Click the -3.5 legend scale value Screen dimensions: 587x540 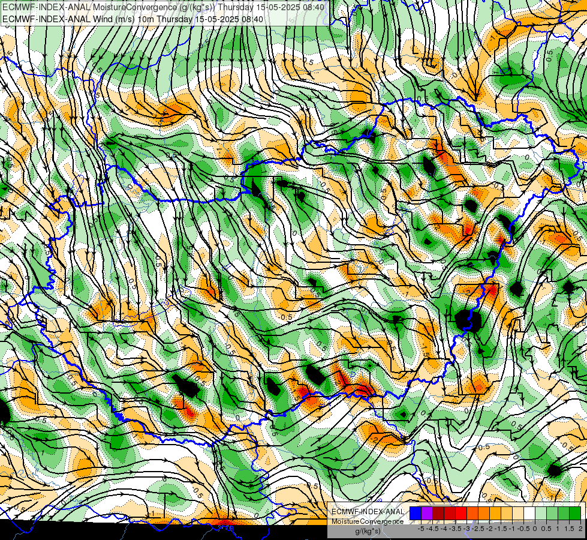[455, 529]
